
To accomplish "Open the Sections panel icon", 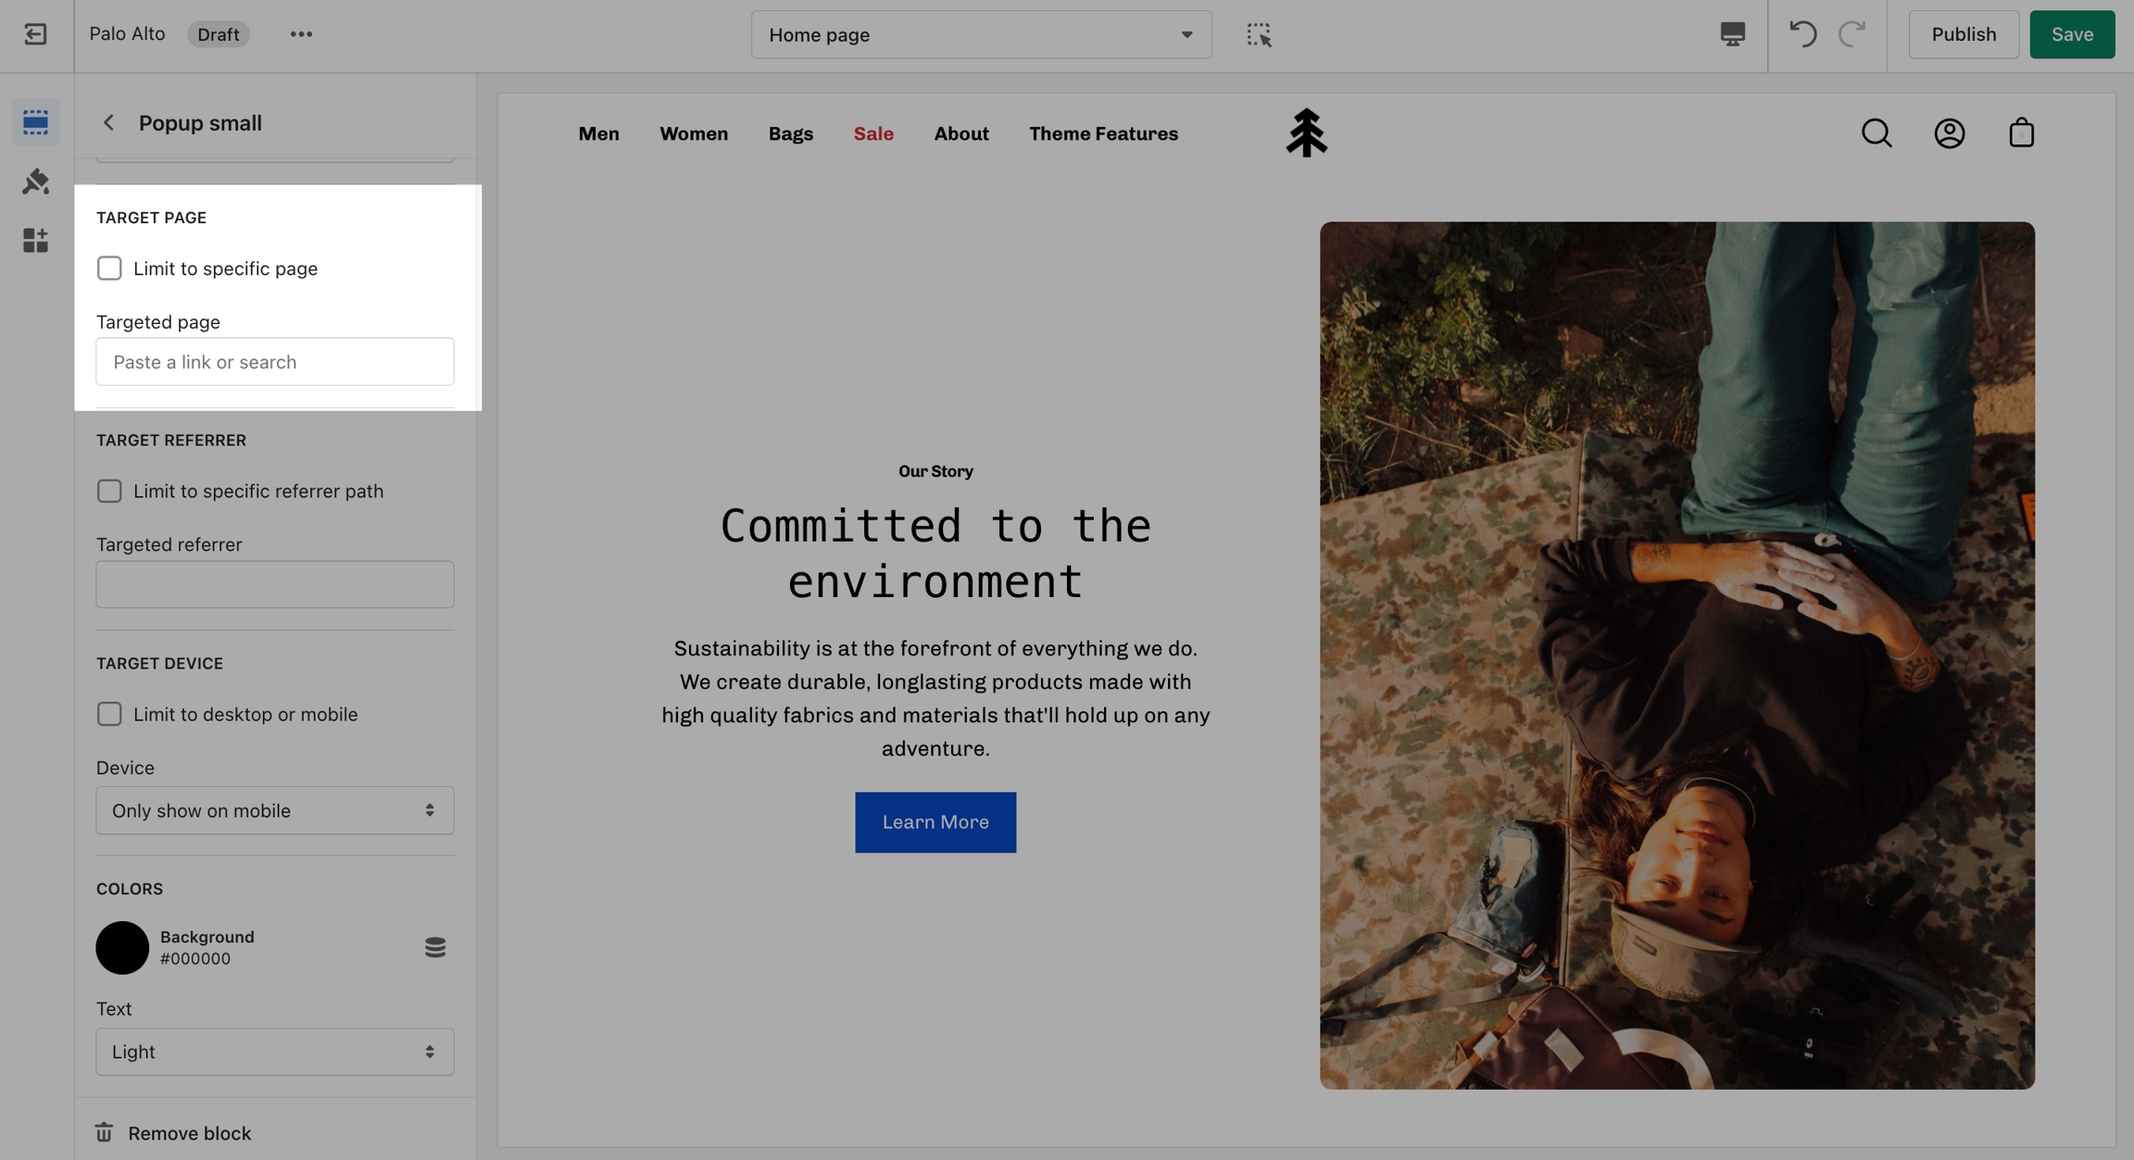I will 35,122.
